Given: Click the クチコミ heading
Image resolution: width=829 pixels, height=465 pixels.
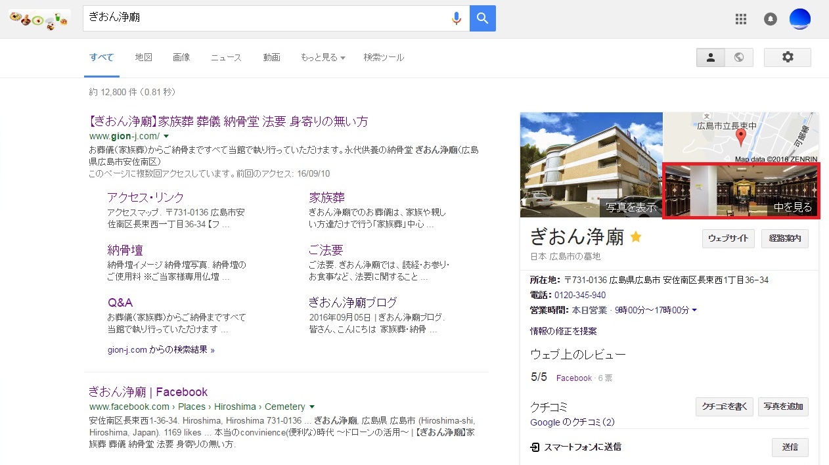Looking at the screenshot, I should (x=549, y=407).
